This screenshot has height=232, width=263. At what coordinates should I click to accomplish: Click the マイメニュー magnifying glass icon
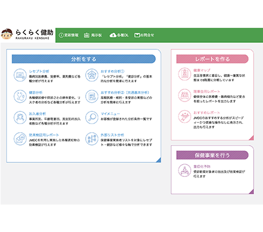point(92,118)
